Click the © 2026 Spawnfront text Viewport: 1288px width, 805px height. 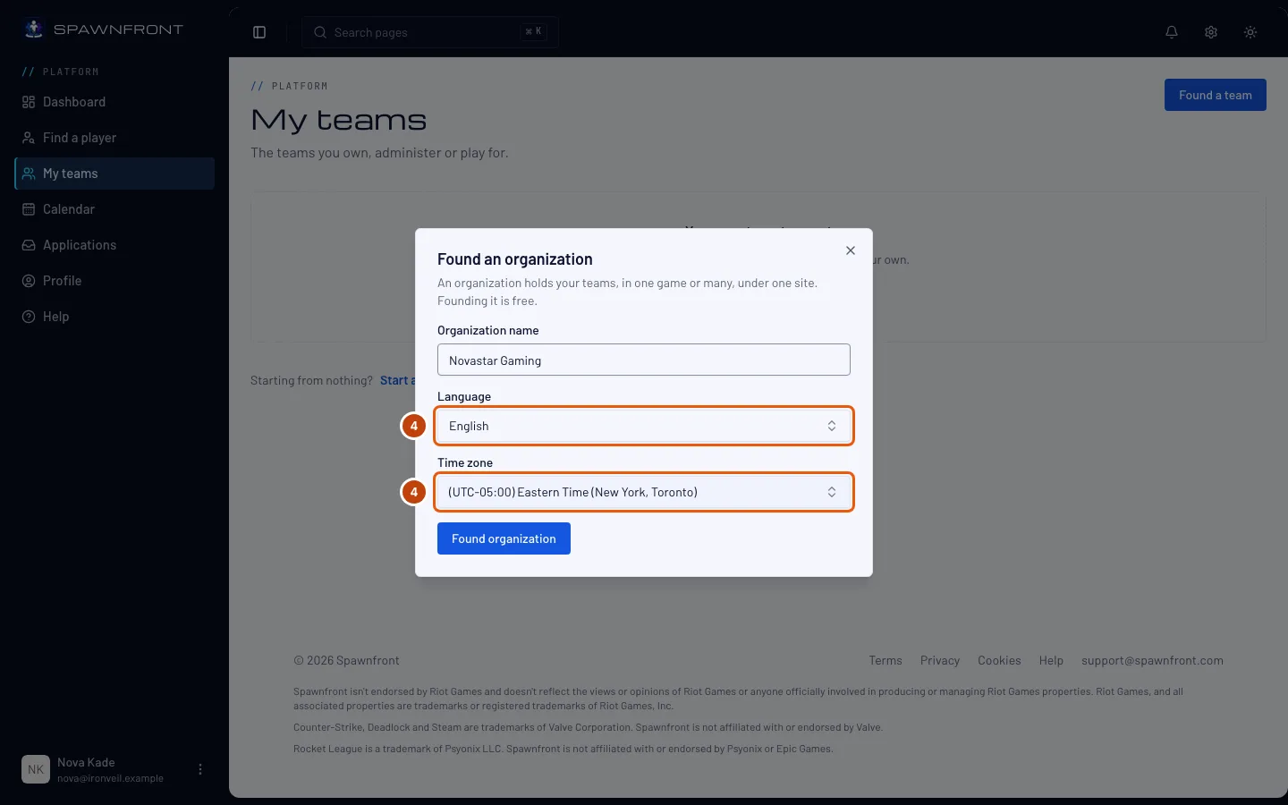click(x=346, y=661)
